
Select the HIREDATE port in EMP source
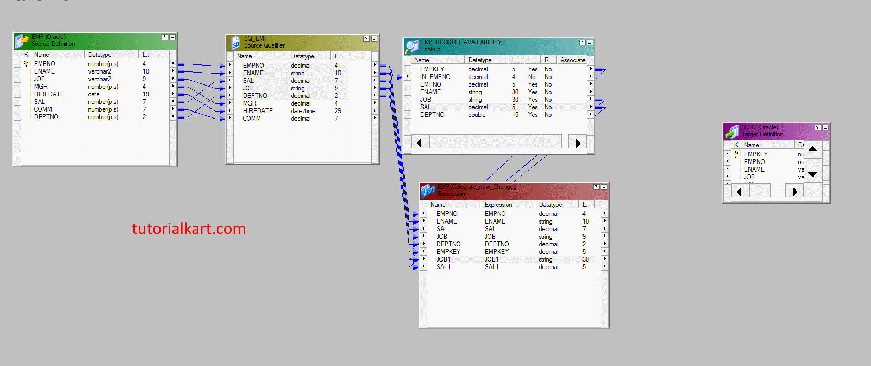(x=49, y=94)
